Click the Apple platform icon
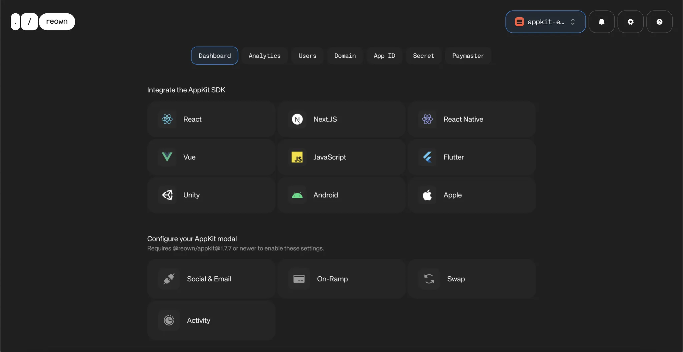Viewport: 683px width, 352px height. tap(428, 195)
